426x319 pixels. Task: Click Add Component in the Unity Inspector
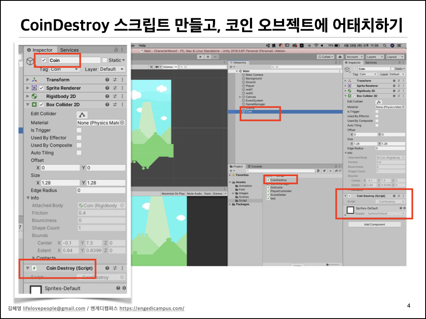tap(374, 225)
